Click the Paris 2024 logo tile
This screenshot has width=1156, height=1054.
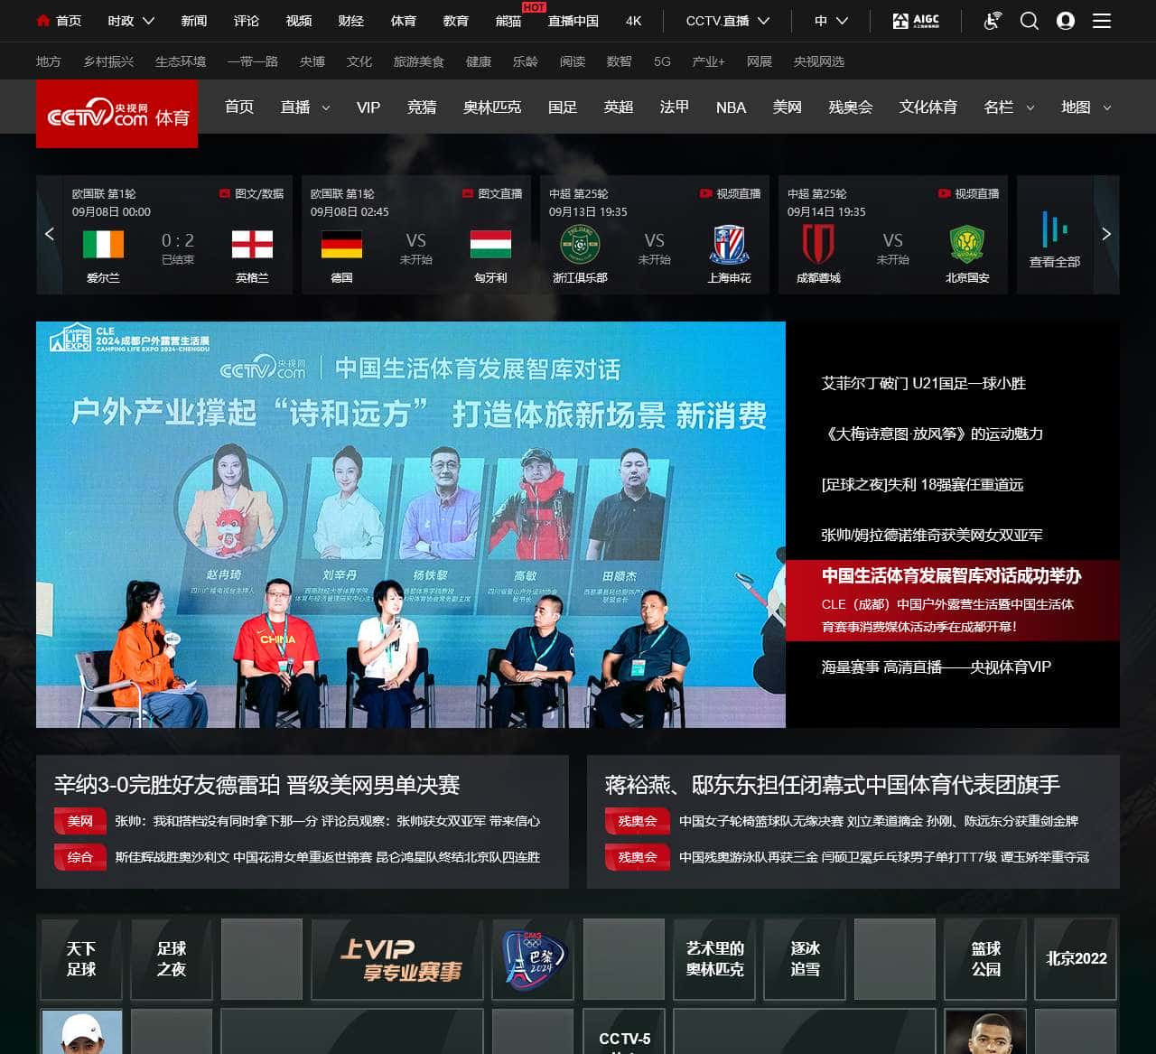pos(533,959)
